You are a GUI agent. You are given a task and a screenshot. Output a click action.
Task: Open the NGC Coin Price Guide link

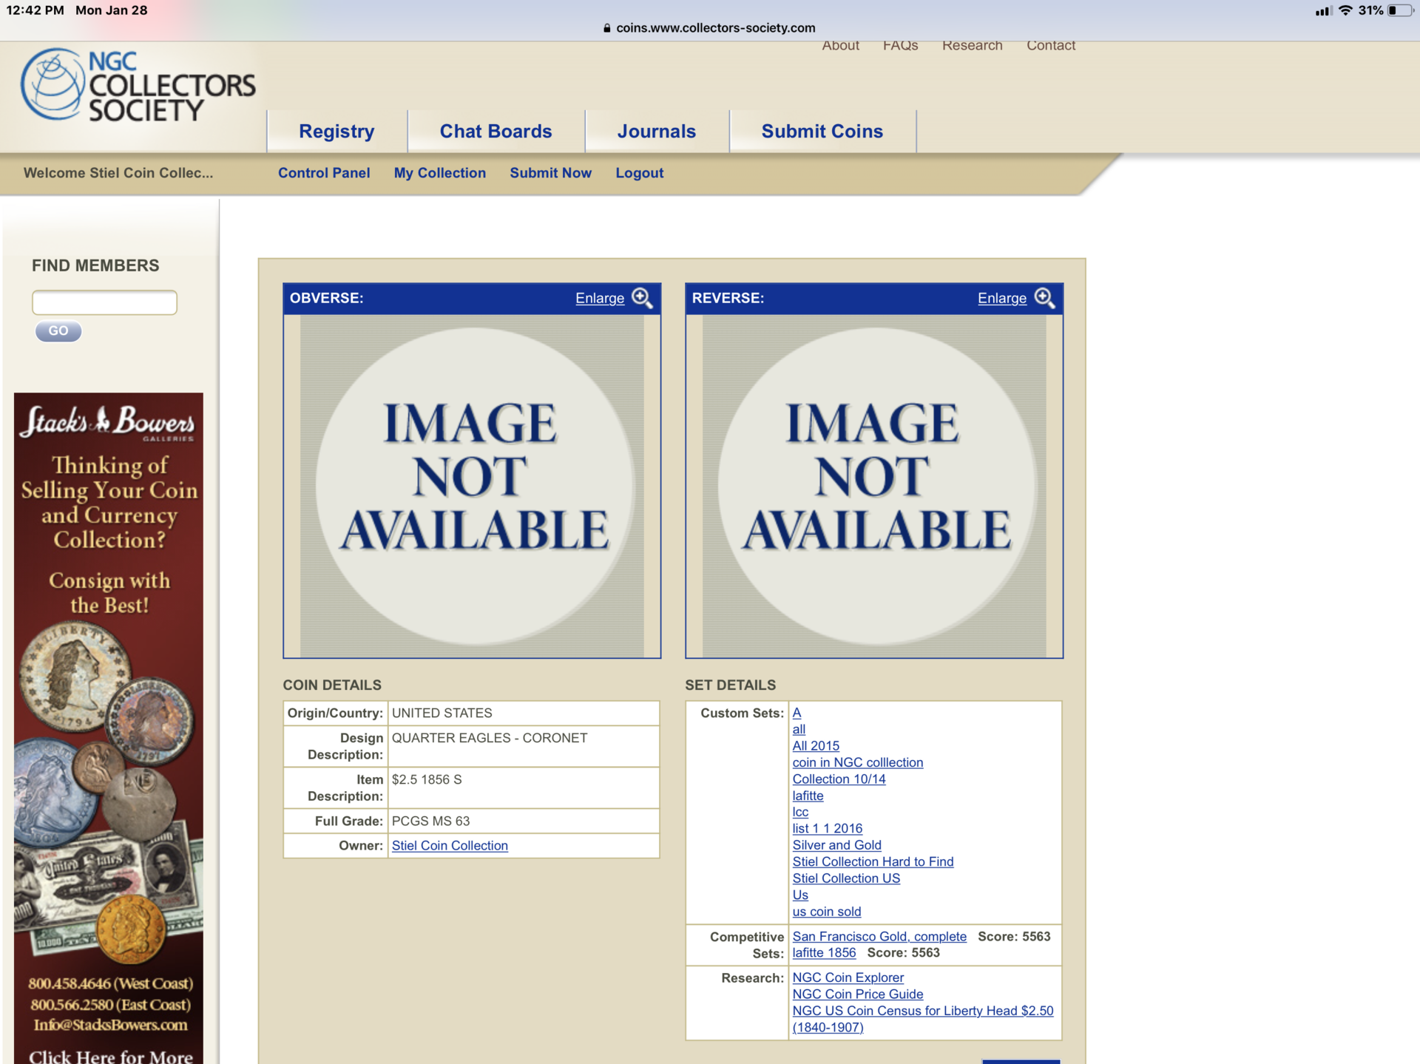[x=857, y=994]
